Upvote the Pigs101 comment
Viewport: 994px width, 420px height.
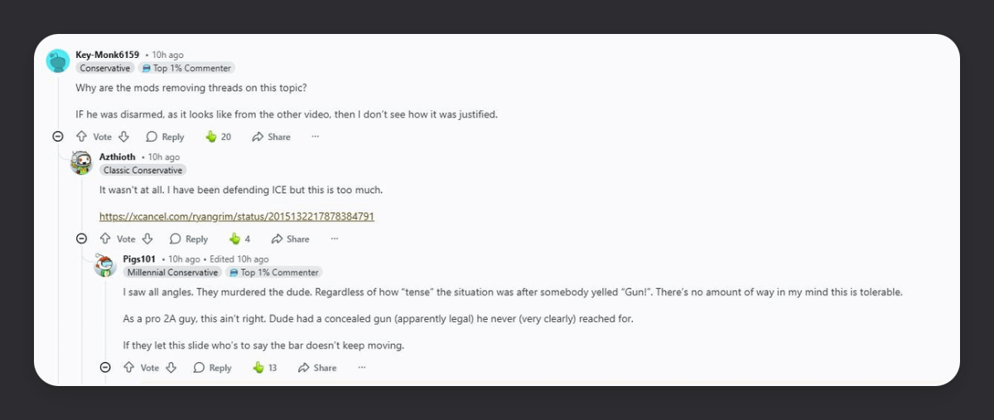click(x=128, y=368)
